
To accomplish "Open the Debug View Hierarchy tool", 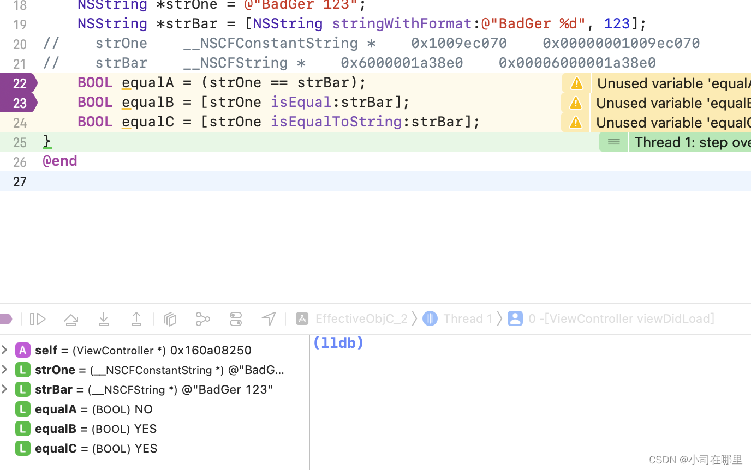I will 170,319.
